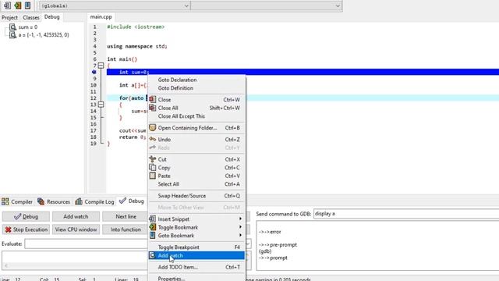The image size is (499, 281).
Task: Choose Select All from context menu
Action: pyautogui.click(x=196, y=184)
